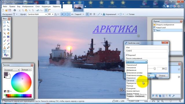Toggle italic text formatting (К)
The width and height of the screenshot is (185, 104).
click(66, 14)
